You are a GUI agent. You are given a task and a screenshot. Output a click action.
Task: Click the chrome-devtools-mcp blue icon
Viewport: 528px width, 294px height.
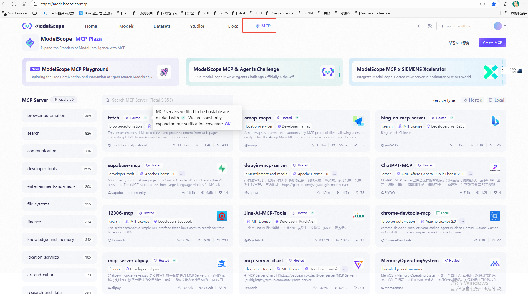click(495, 216)
